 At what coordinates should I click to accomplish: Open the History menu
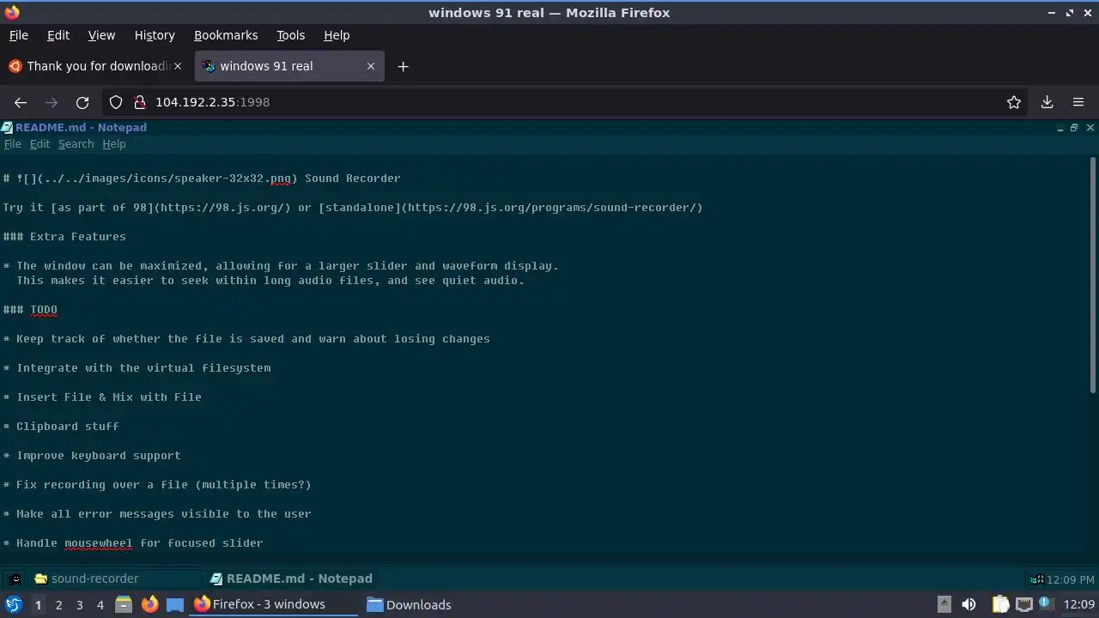click(155, 35)
